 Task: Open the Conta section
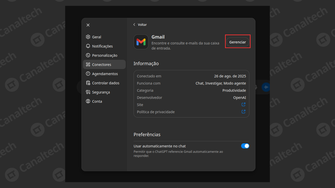click(x=104, y=101)
